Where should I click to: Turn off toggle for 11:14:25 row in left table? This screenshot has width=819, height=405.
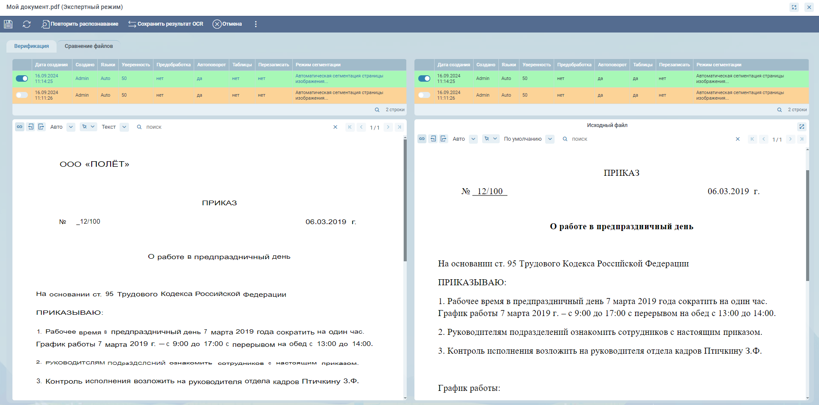[x=22, y=78]
